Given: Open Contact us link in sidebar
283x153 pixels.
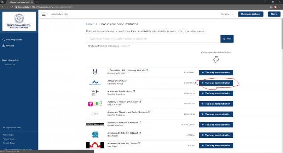Looking at the screenshot, I should click(10, 65).
